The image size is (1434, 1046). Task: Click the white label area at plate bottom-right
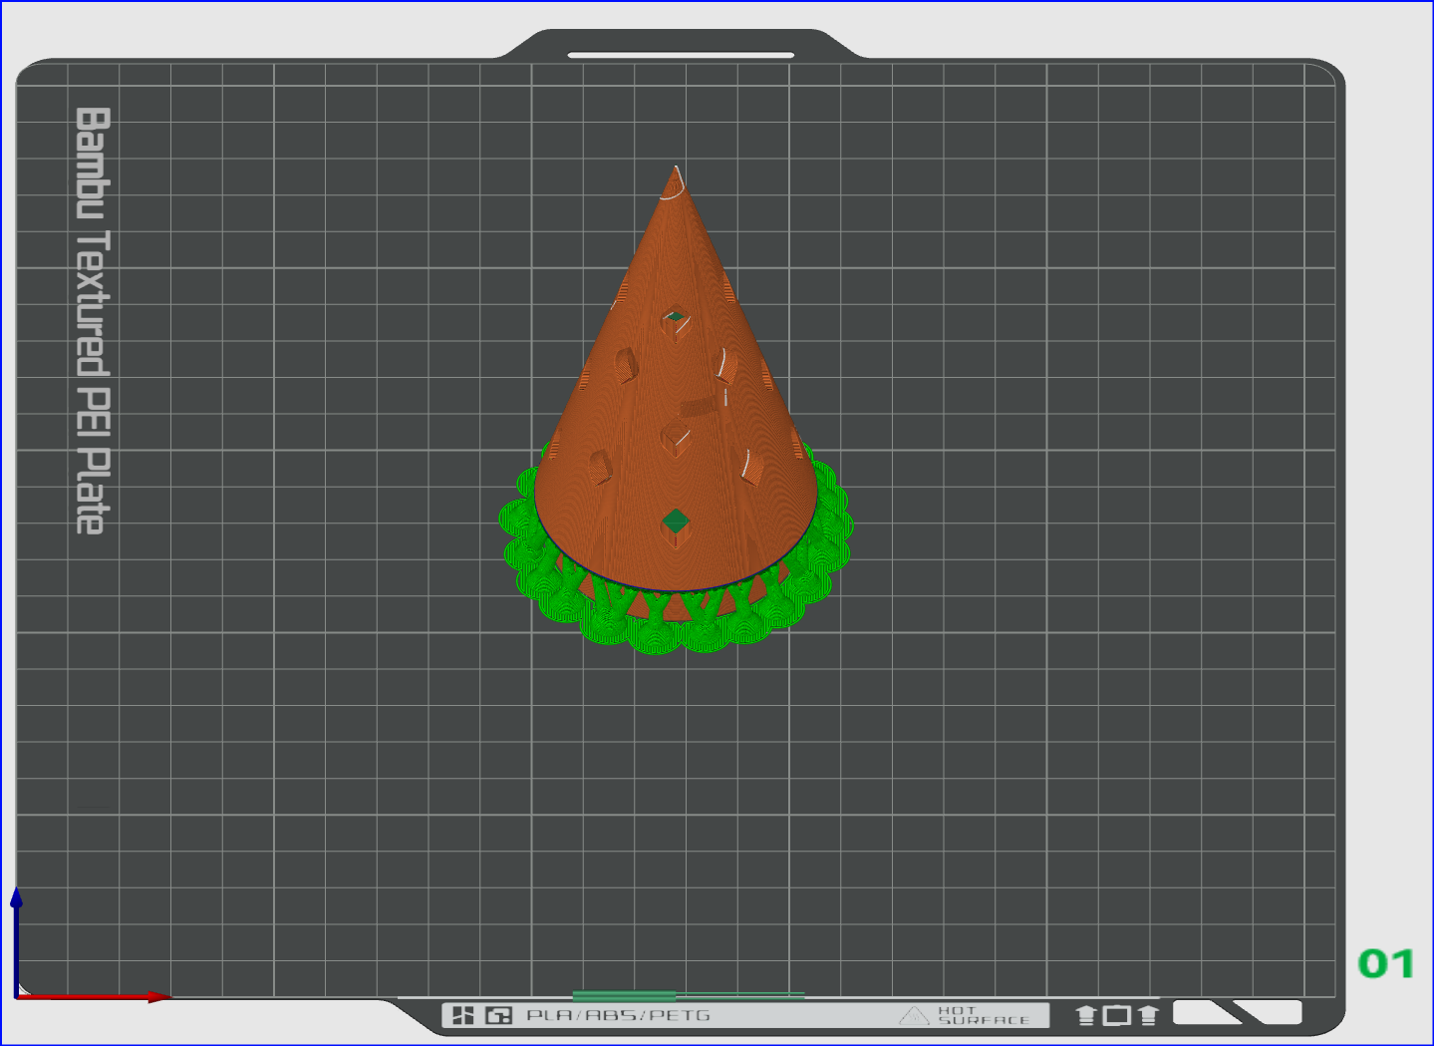coord(1237,1013)
